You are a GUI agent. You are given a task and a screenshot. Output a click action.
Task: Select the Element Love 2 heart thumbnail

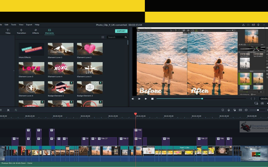[90, 49]
